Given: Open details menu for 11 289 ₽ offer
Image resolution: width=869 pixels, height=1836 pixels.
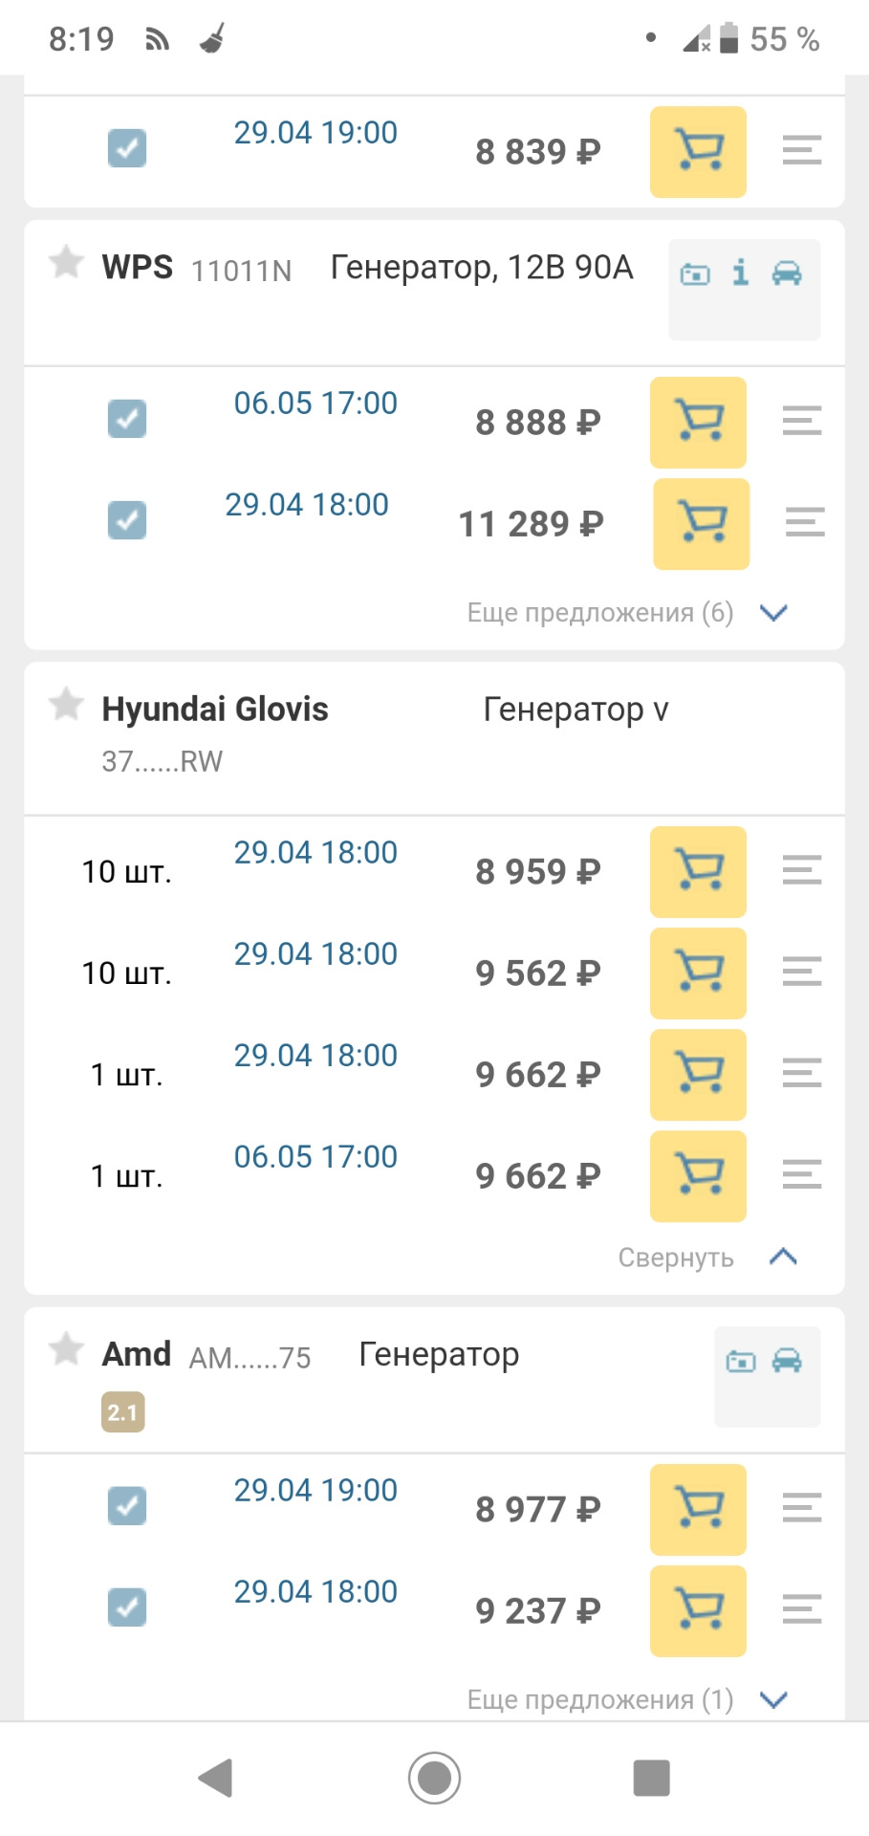Looking at the screenshot, I should point(805,522).
